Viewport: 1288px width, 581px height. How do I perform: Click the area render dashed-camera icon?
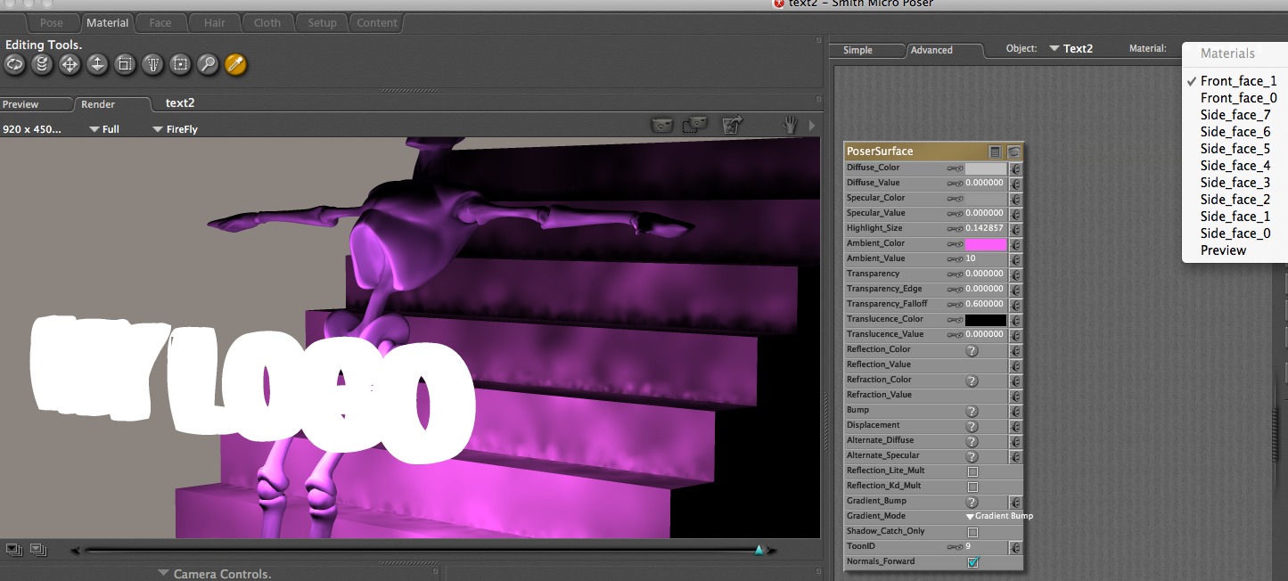coord(694,126)
